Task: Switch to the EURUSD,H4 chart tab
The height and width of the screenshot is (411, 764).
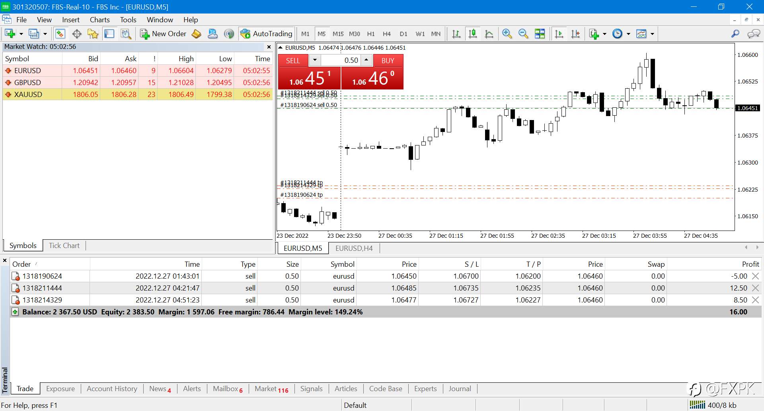Action: click(x=354, y=248)
